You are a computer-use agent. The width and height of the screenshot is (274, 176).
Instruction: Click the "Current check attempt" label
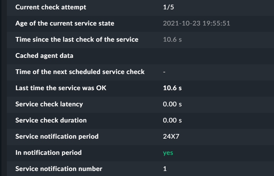(51, 7)
